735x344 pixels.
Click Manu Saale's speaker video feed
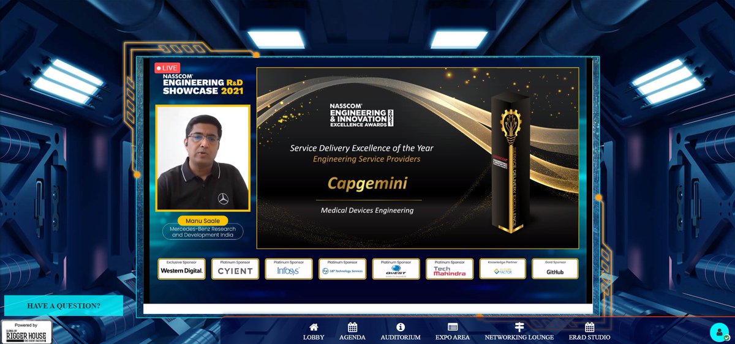203,158
